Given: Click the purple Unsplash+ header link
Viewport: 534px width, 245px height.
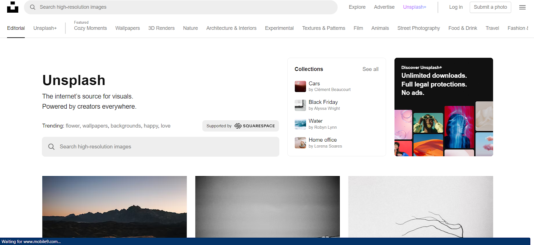Looking at the screenshot, I should click(x=415, y=7).
